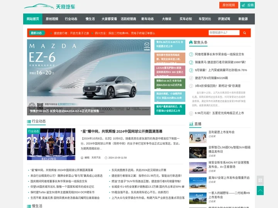278x208 pixels.
Task: Open 新车动态 navigation item
Action: 147,19
